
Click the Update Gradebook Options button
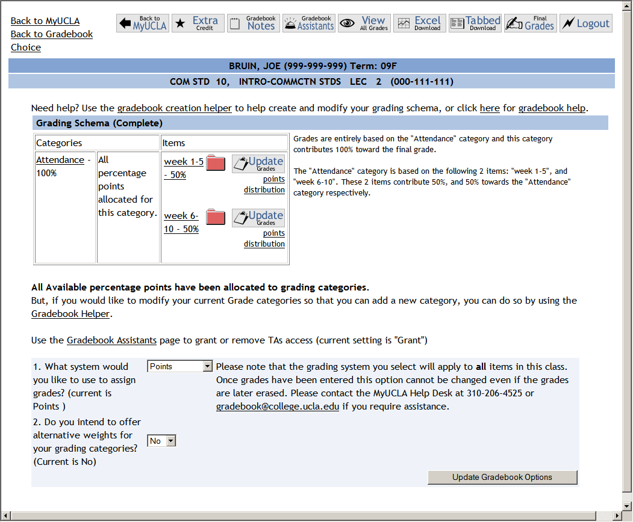[x=502, y=477]
